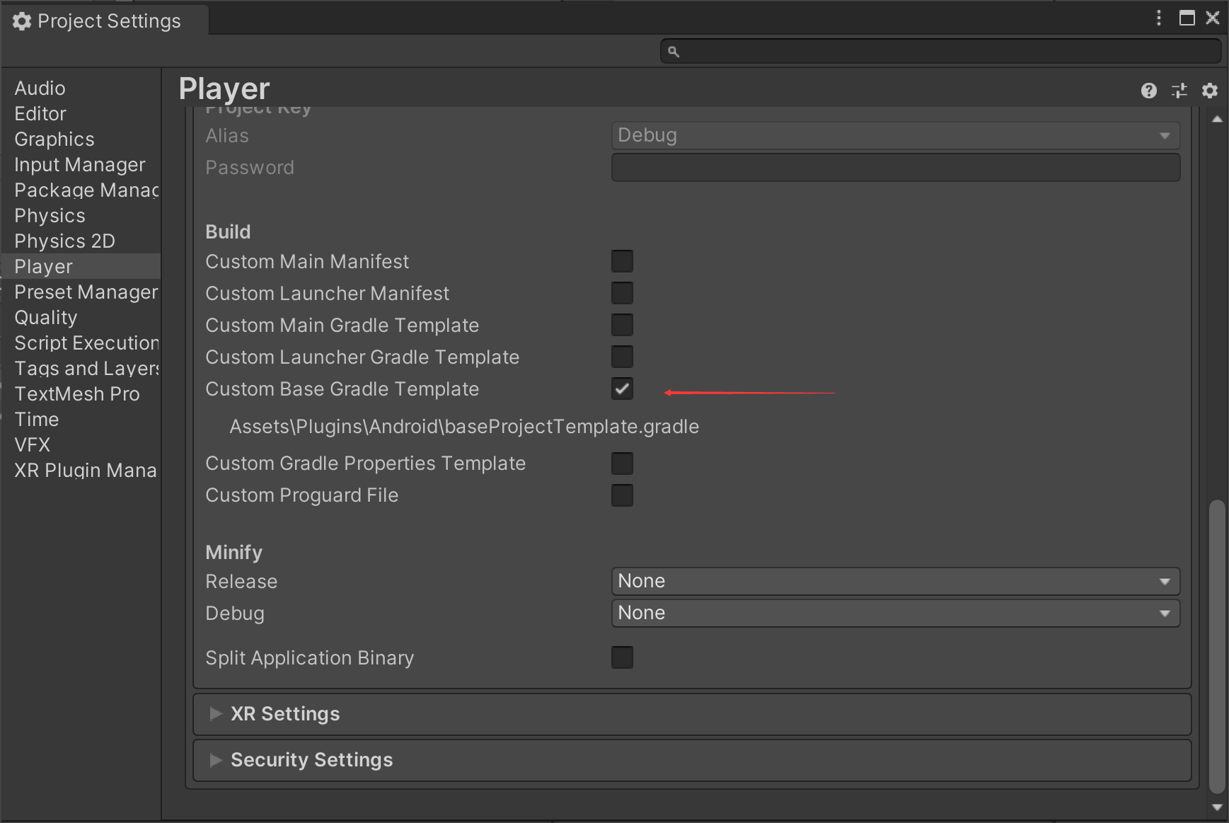Click the baseProjectTemplate.gradle path text
Screen dimensions: 1229x823
463,426
